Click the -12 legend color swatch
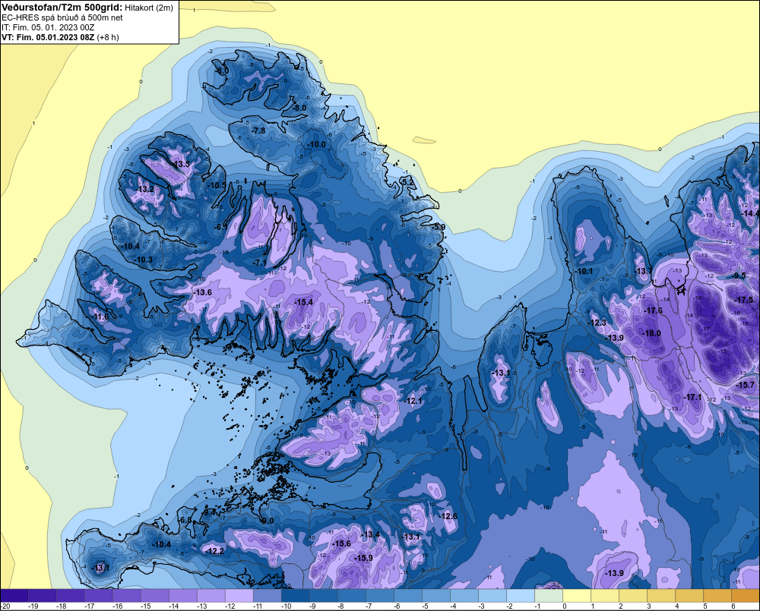The image size is (760, 611). coord(239,596)
